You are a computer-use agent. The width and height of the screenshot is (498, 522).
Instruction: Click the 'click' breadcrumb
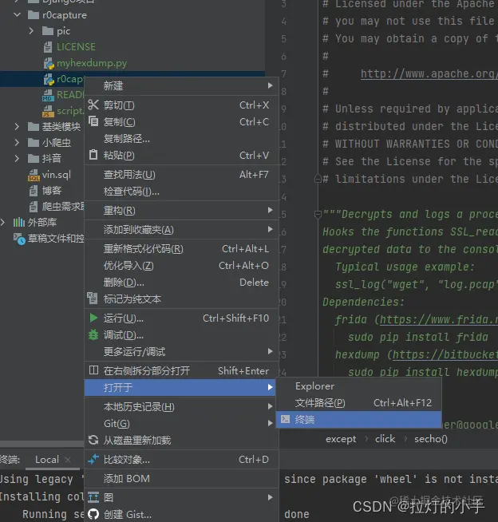click(x=385, y=439)
